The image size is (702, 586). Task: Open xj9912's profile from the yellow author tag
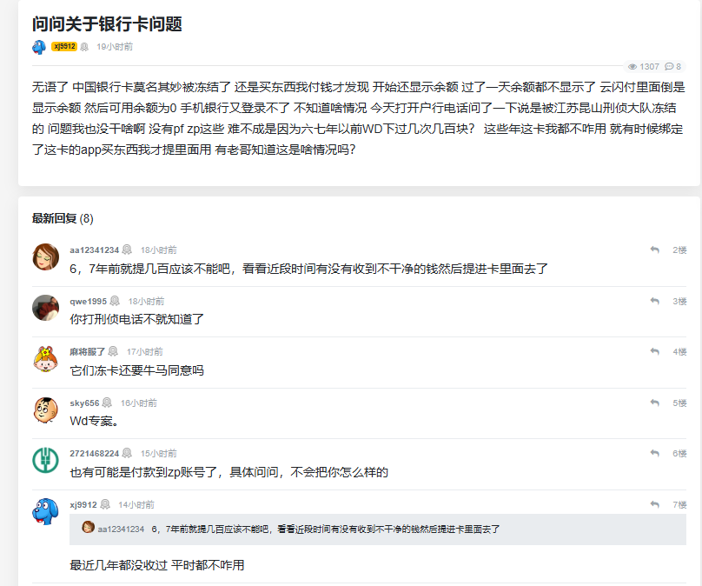coord(64,47)
